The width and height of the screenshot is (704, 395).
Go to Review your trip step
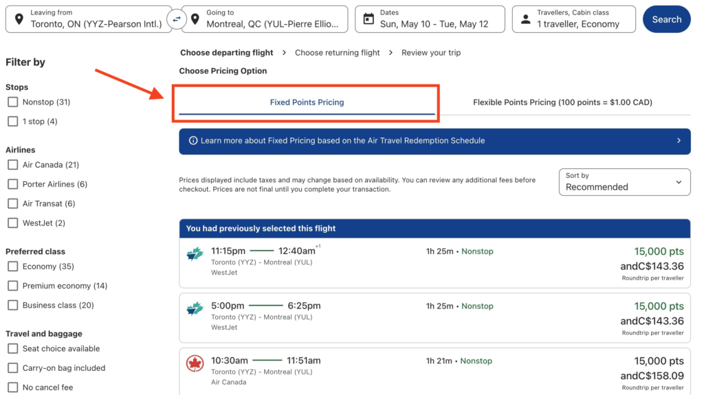point(431,52)
